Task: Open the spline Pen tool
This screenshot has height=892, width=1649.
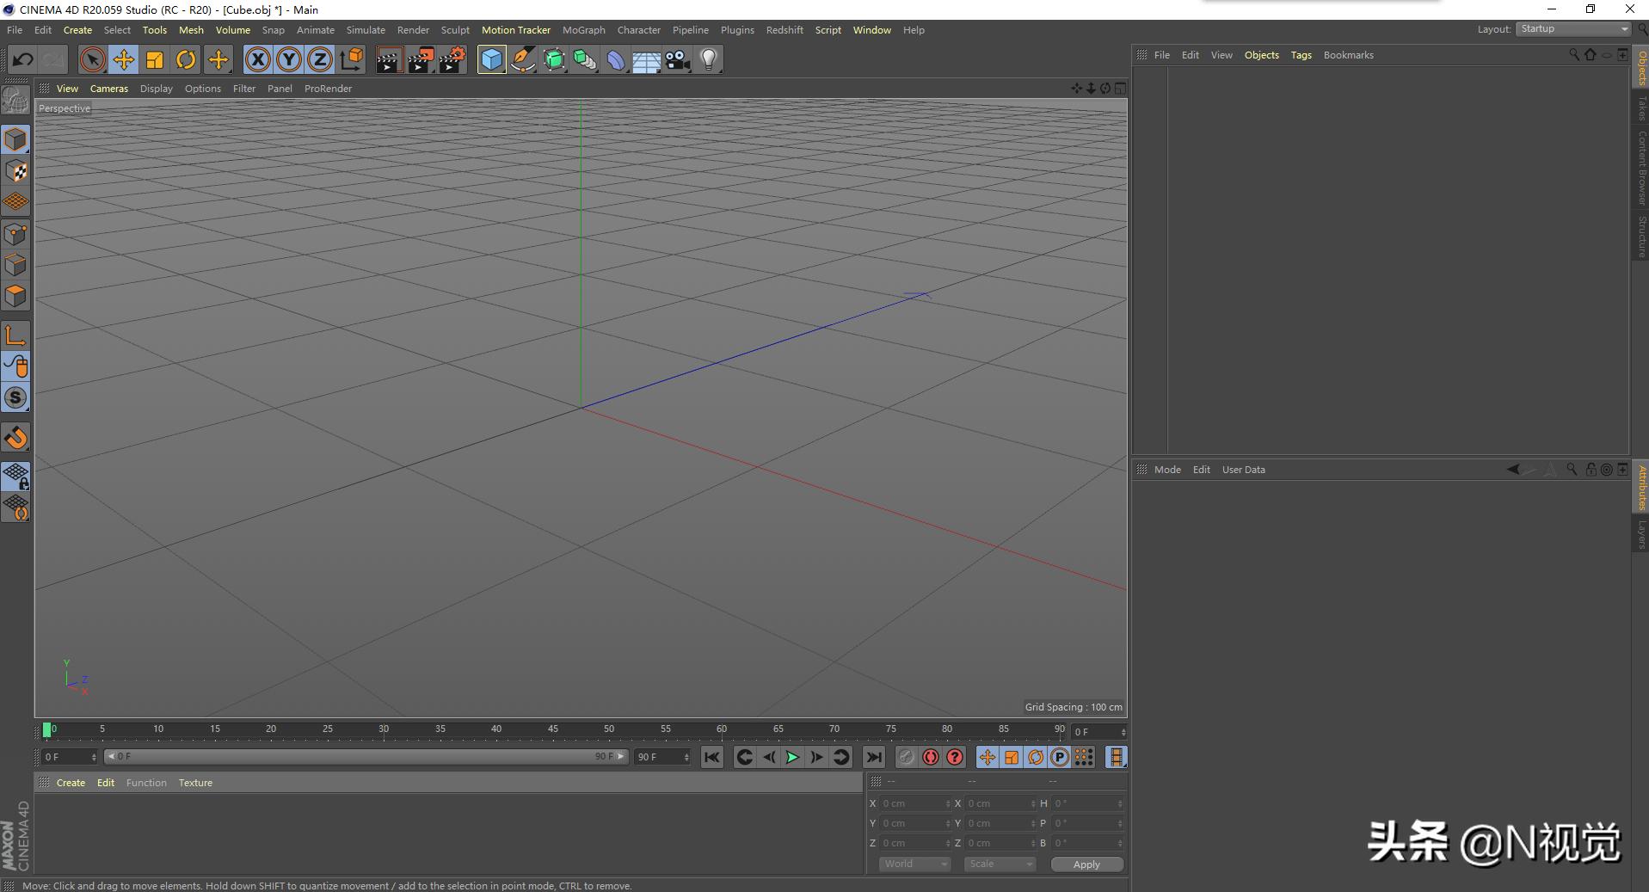Action: [x=522, y=60]
